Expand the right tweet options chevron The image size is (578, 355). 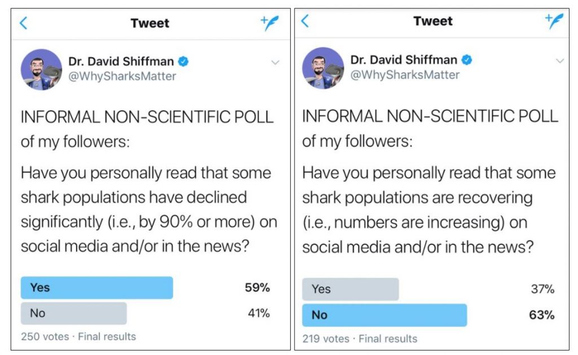pos(559,60)
